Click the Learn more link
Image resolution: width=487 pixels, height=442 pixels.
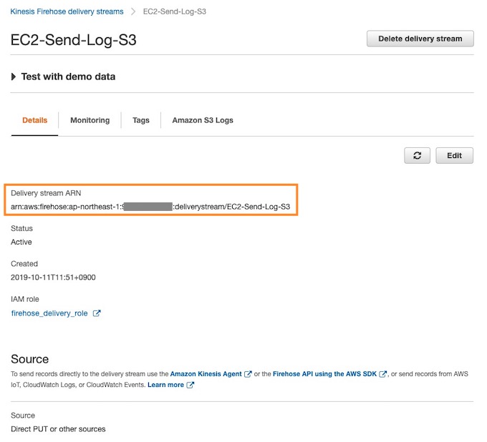[165, 385]
